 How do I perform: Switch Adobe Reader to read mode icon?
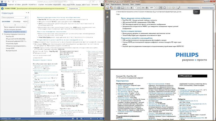(x=179, y=8)
